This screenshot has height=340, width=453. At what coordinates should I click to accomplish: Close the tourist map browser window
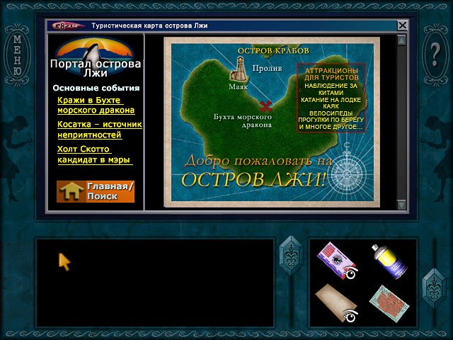[402, 25]
